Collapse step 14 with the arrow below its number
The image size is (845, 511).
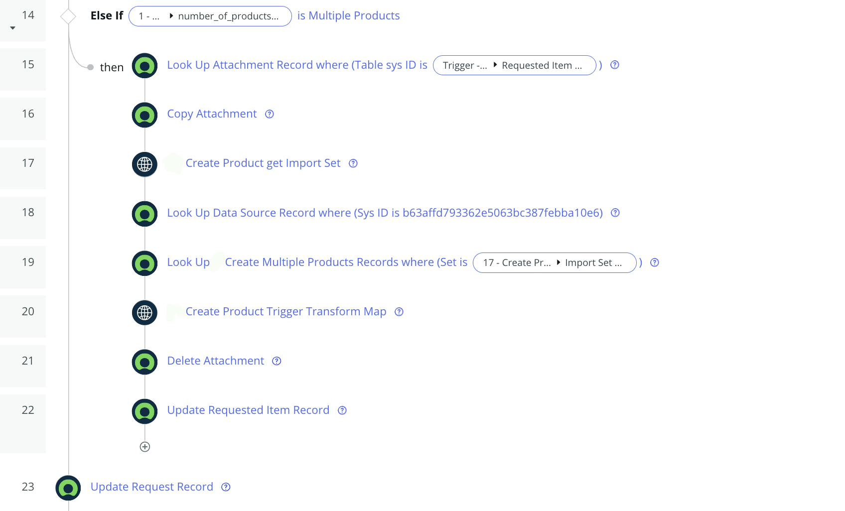coord(13,28)
